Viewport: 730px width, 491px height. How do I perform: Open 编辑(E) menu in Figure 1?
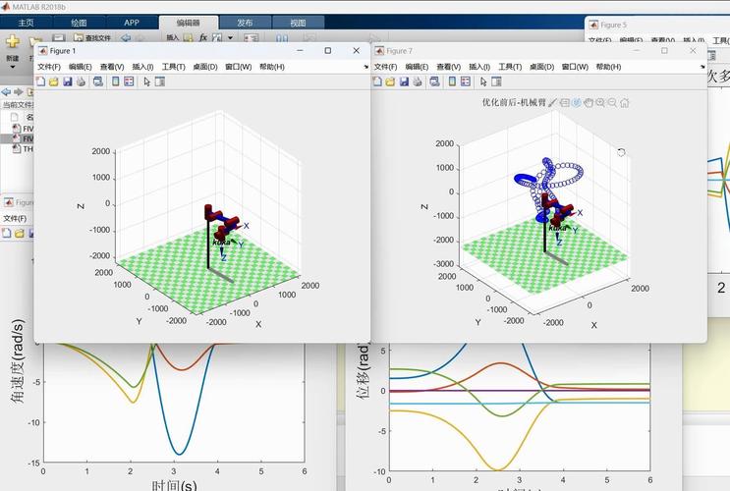(x=81, y=67)
